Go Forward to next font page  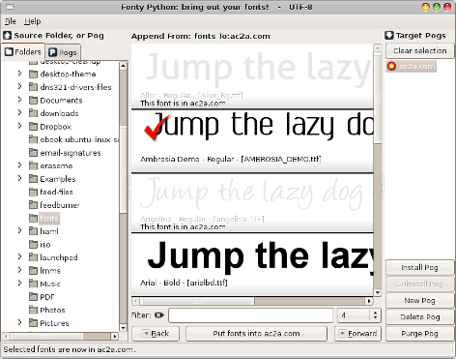coord(357,334)
